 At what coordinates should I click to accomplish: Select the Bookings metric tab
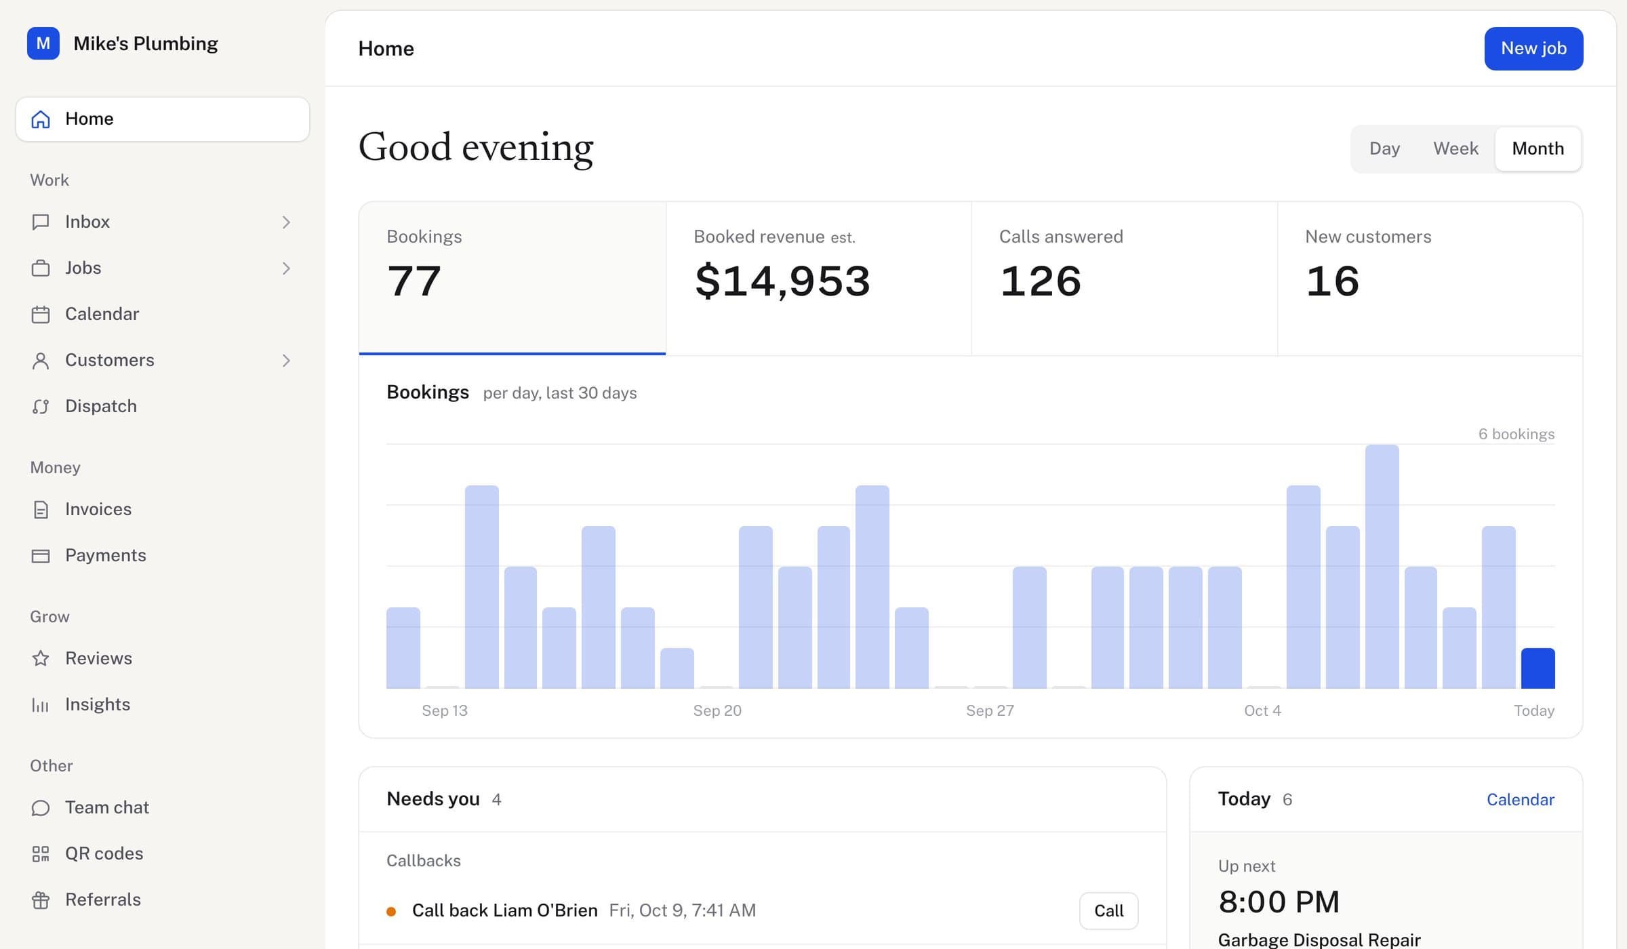tap(513, 278)
